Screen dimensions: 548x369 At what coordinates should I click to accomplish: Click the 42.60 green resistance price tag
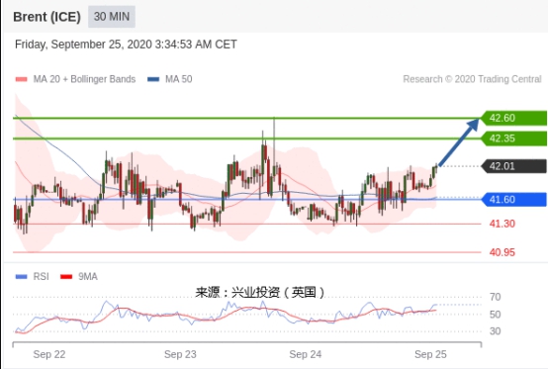click(x=513, y=118)
